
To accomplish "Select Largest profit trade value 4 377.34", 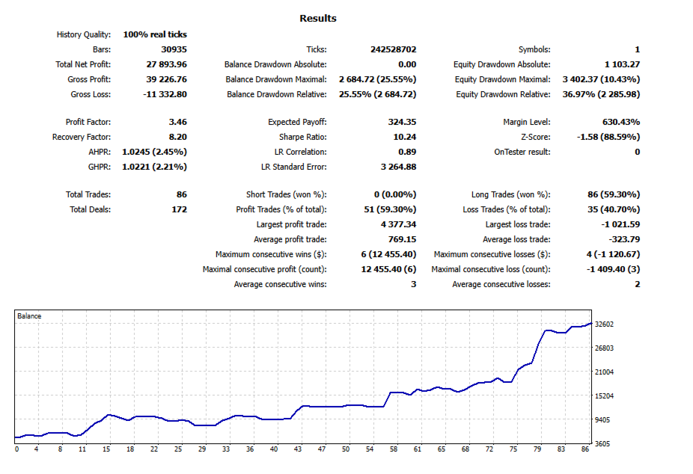I will 398,224.
